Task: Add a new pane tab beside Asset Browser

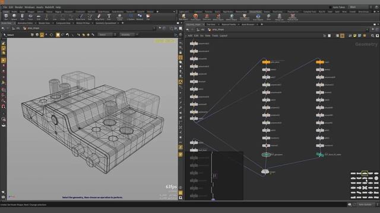Action: 262,24
